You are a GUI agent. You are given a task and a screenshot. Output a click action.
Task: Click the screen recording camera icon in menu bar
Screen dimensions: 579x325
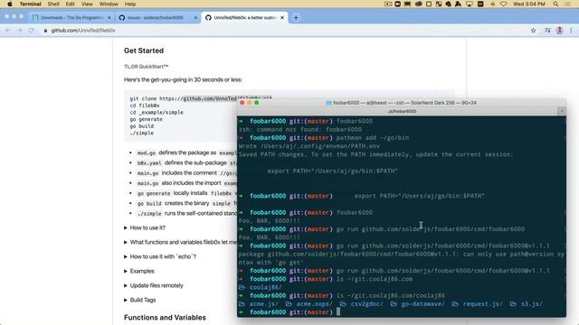click(x=388, y=4)
